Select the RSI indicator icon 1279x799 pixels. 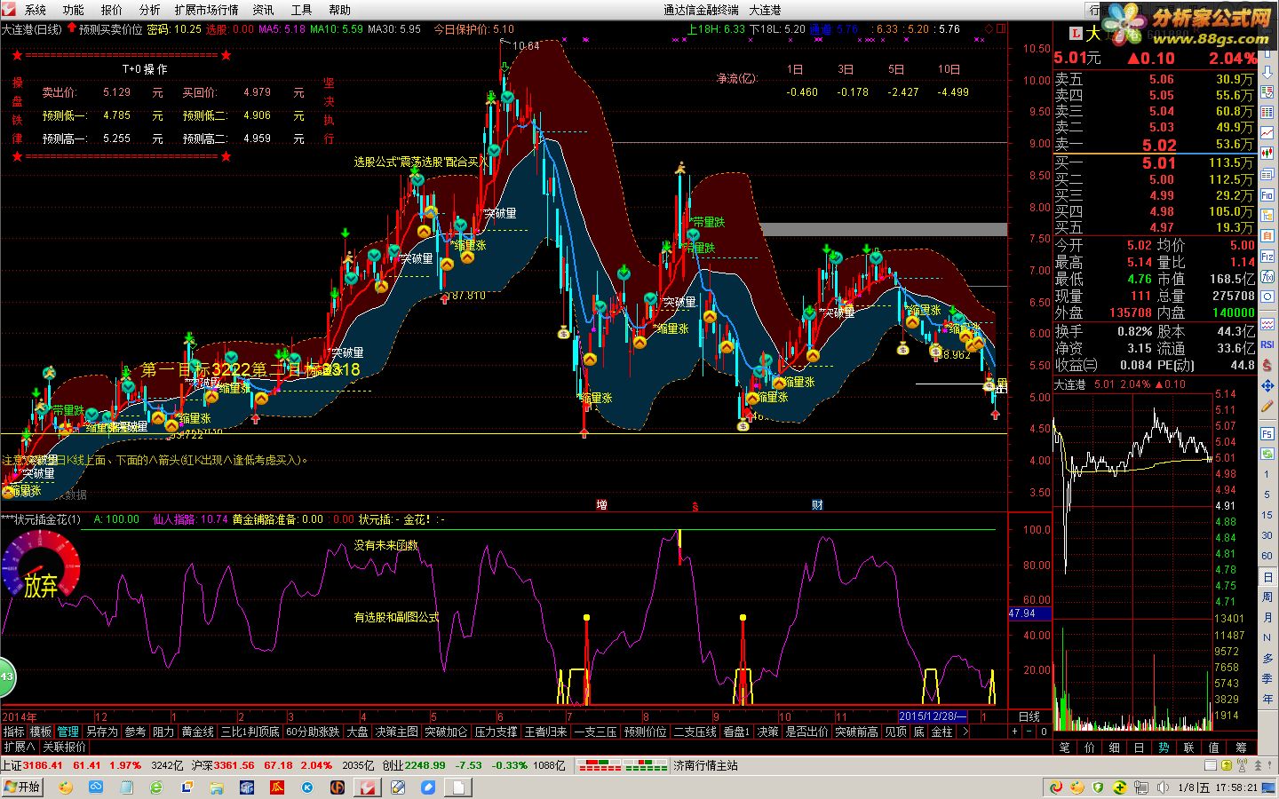point(1267,344)
